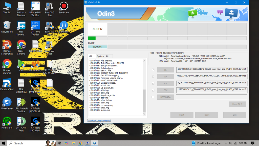Toggle the BL checkbox
The height and width of the screenshot is (146, 259).
pos(153,70)
